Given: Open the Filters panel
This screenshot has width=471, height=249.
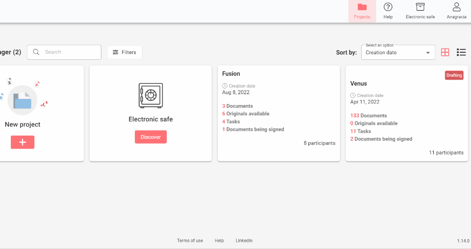Looking at the screenshot, I should (x=124, y=52).
